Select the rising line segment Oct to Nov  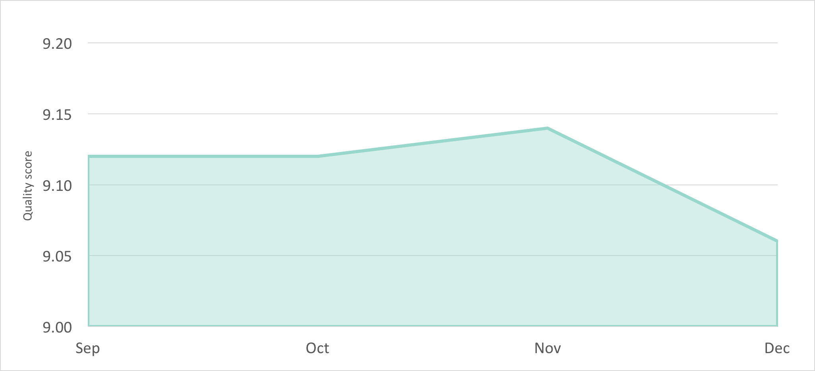433,142
